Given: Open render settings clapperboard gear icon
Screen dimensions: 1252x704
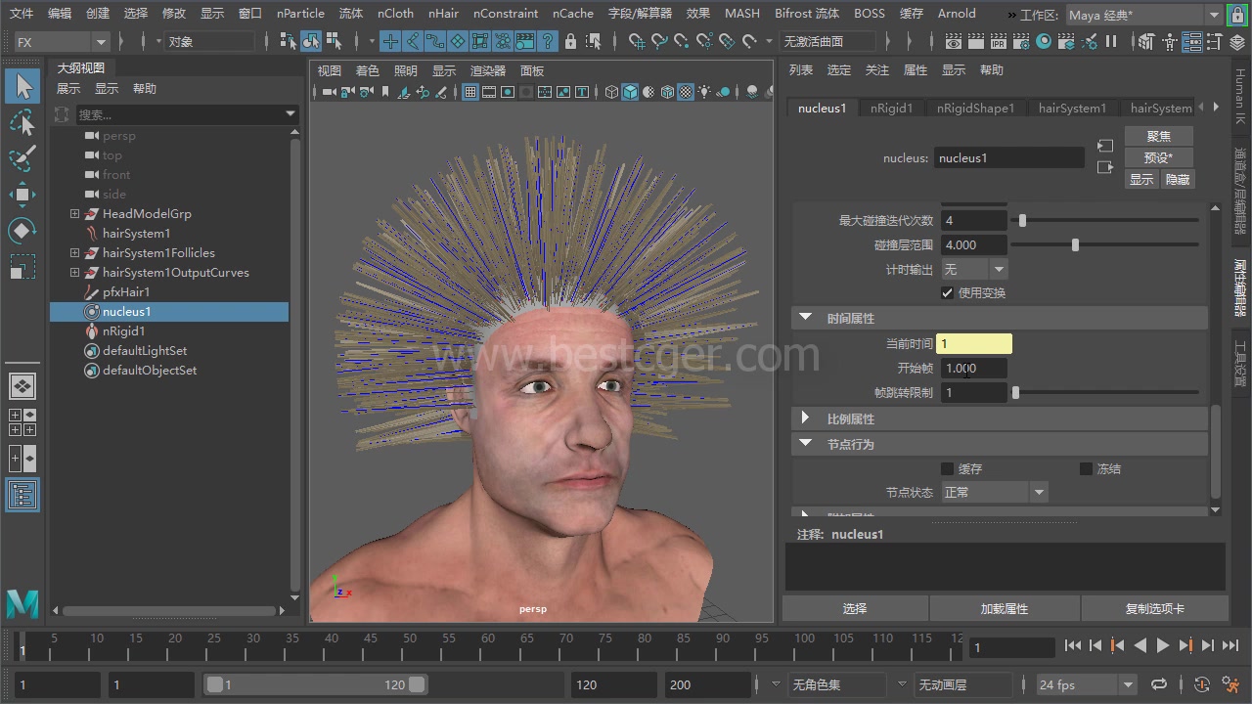Looking at the screenshot, I should coord(1021,41).
